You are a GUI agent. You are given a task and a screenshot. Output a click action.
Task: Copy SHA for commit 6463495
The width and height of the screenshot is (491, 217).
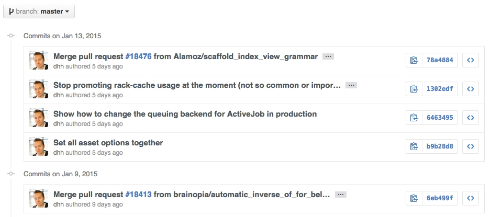point(414,118)
